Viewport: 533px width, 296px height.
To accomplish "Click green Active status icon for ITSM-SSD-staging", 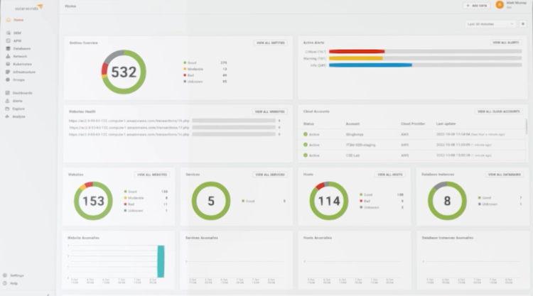I will pyautogui.click(x=306, y=145).
